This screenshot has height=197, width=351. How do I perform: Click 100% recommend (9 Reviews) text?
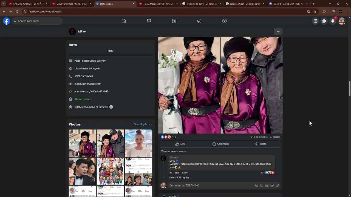pyautogui.click(x=91, y=107)
